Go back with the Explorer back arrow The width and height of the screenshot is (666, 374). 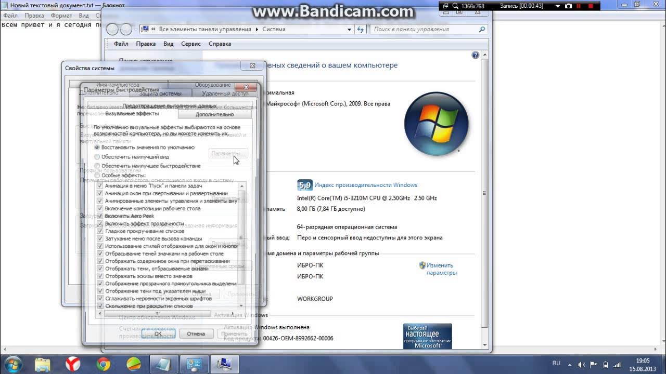112,29
